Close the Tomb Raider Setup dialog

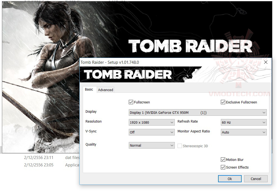pyautogui.click(x=266, y=62)
